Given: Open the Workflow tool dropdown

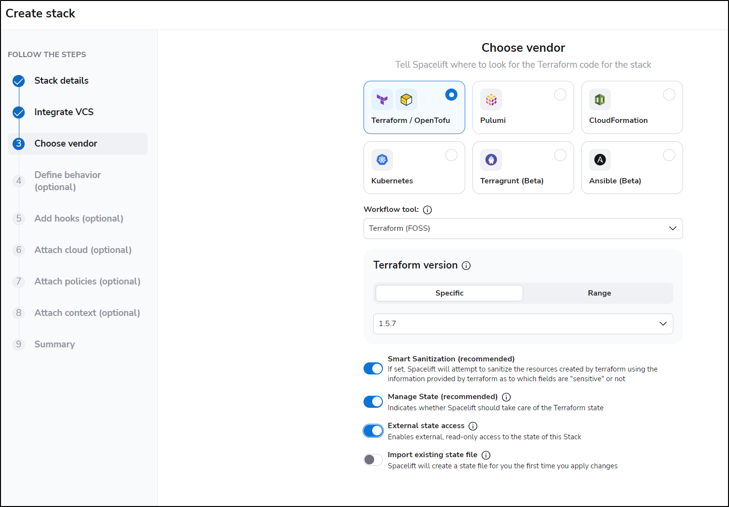Looking at the screenshot, I should 523,228.
